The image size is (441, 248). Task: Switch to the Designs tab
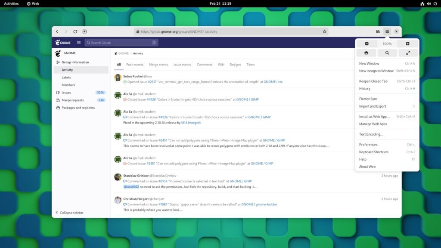(x=235, y=65)
